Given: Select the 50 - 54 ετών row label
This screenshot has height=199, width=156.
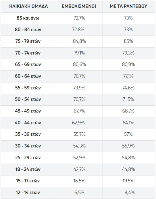Looking at the screenshot, I should (x=28, y=99).
